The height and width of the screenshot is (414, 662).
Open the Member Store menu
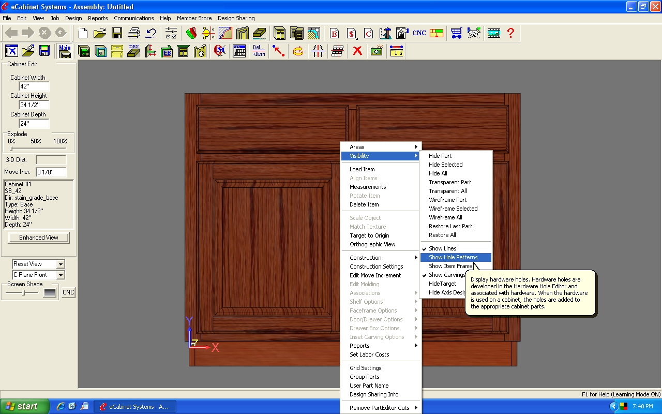(x=194, y=18)
